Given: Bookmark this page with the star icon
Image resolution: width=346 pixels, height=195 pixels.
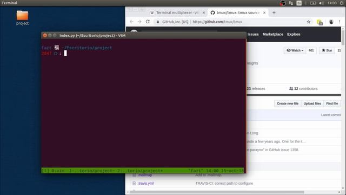Looking at the screenshot, I should [309, 22].
